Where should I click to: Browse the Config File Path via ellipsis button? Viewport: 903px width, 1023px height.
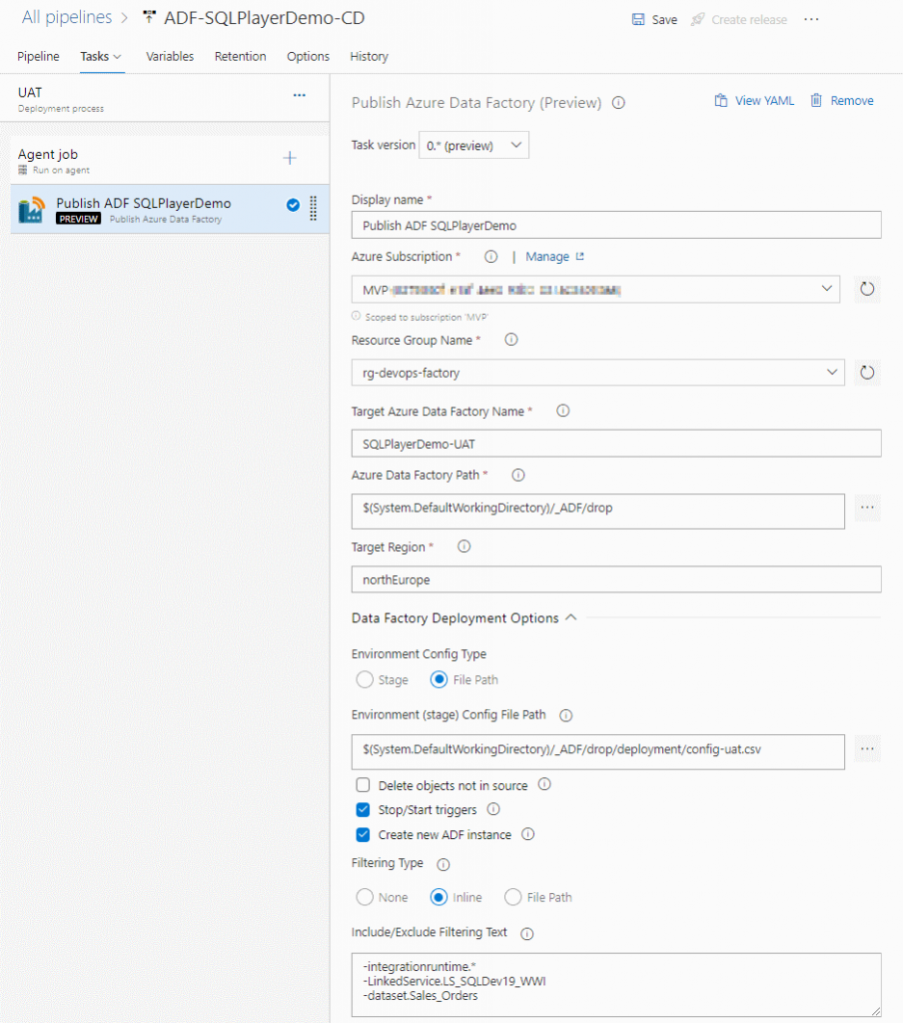(x=866, y=748)
